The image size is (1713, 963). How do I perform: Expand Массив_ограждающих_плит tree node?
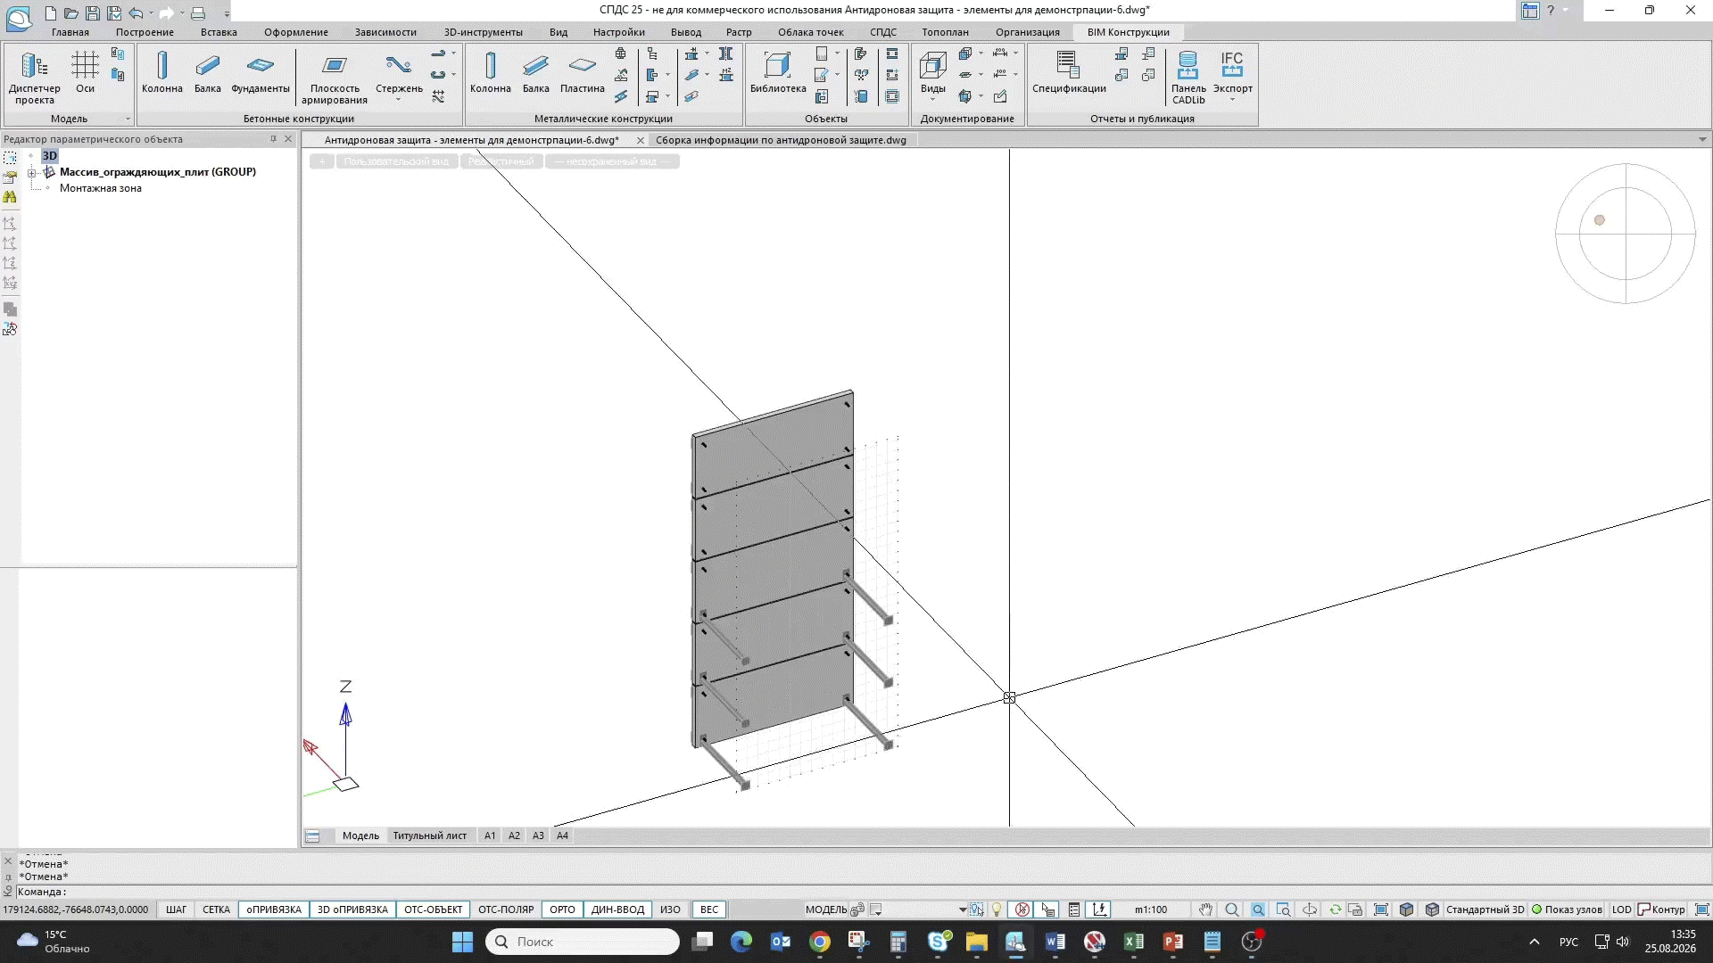(x=32, y=172)
